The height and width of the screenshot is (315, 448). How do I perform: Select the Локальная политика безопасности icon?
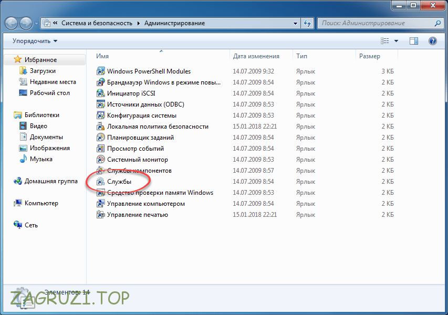pyautogui.click(x=100, y=126)
